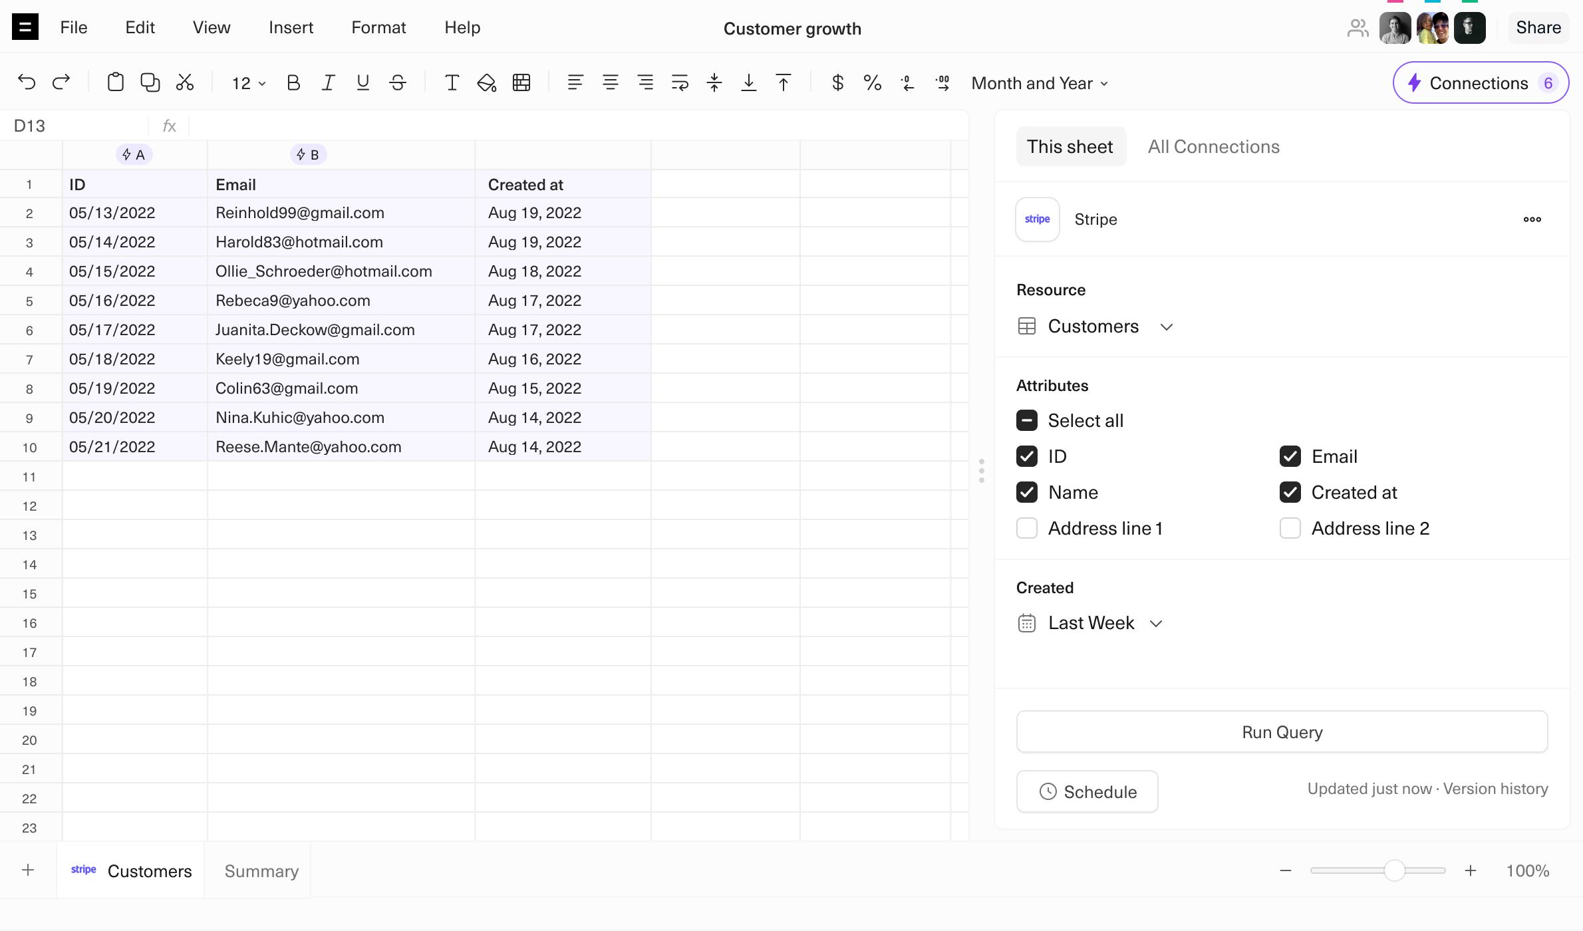Open the cell borders icon
The width and height of the screenshot is (1583, 931).
(521, 82)
